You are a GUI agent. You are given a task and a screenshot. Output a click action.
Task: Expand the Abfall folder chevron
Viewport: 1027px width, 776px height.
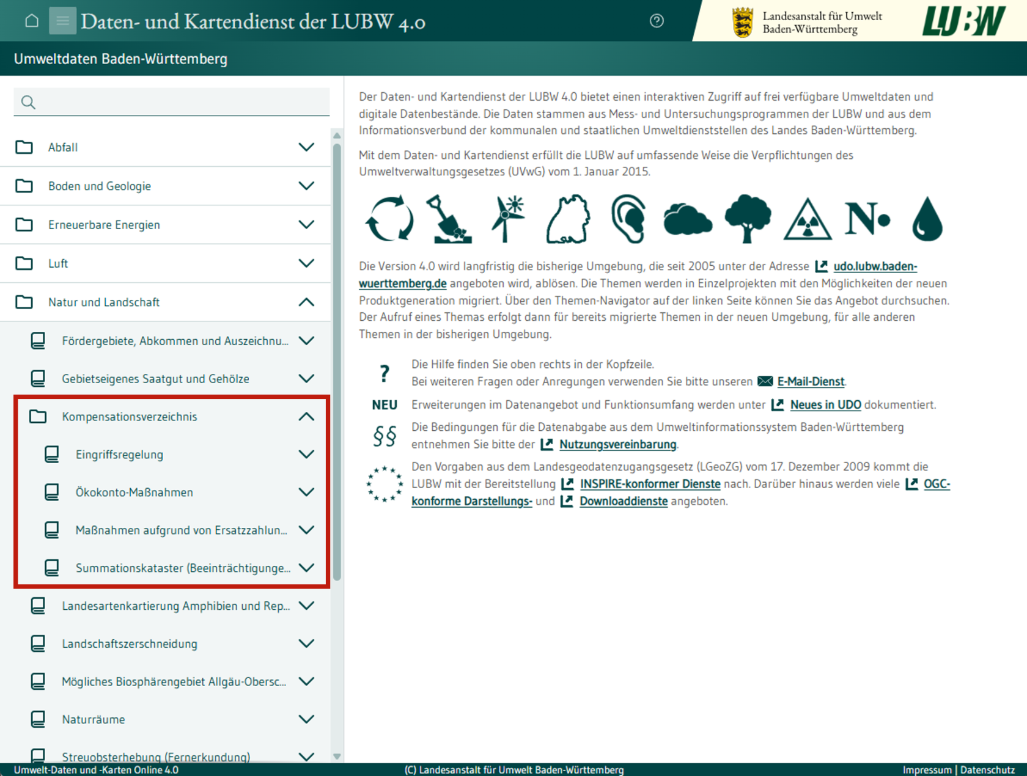[x=306, y=147]
